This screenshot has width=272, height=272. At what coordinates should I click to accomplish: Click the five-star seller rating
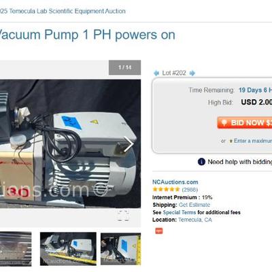(166, 189)
